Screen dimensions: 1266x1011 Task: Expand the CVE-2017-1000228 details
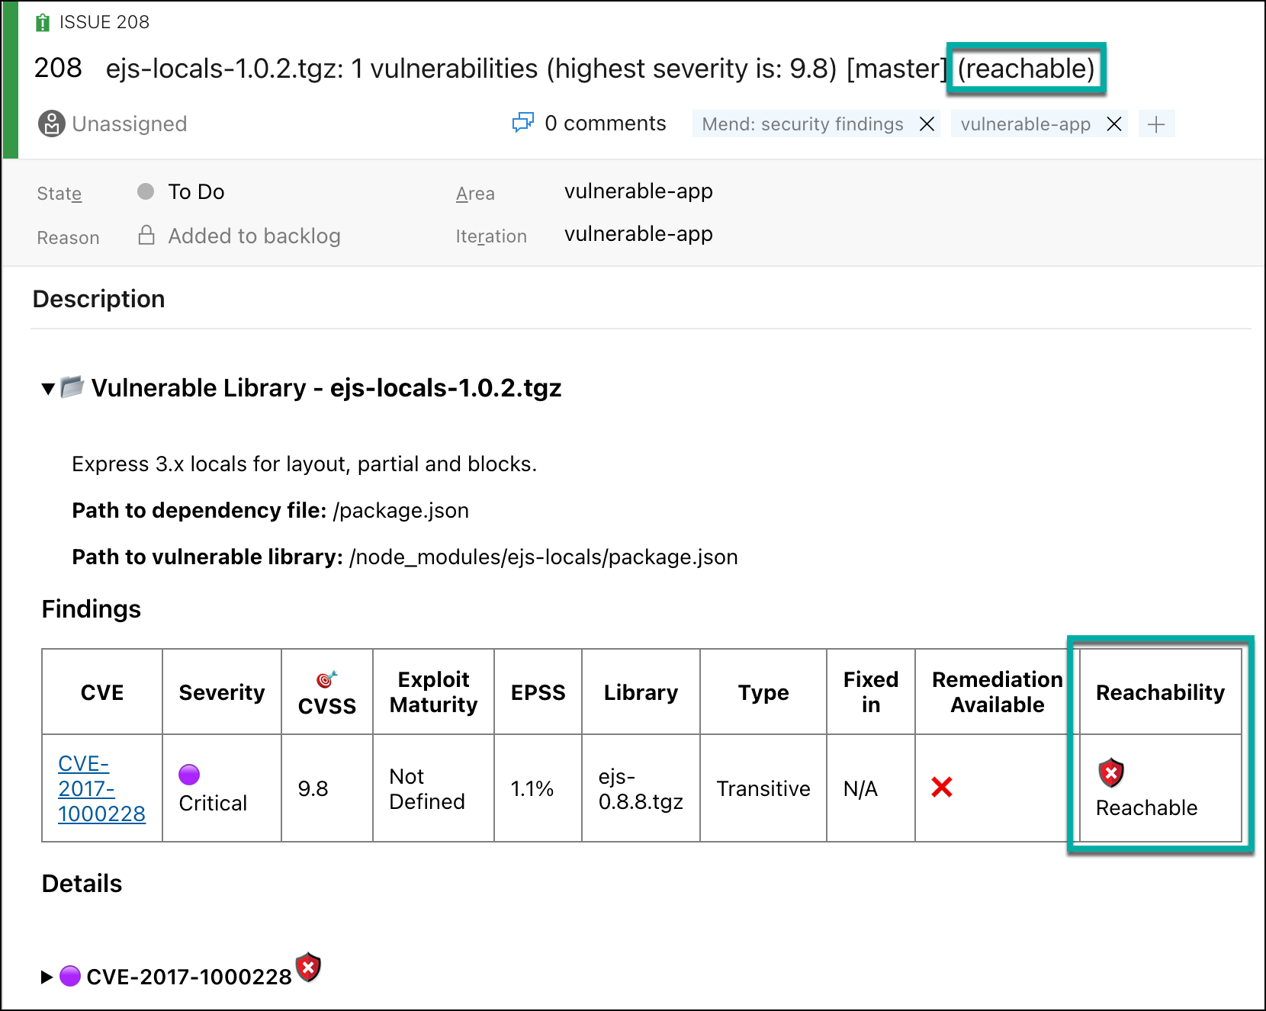(47, 977)
